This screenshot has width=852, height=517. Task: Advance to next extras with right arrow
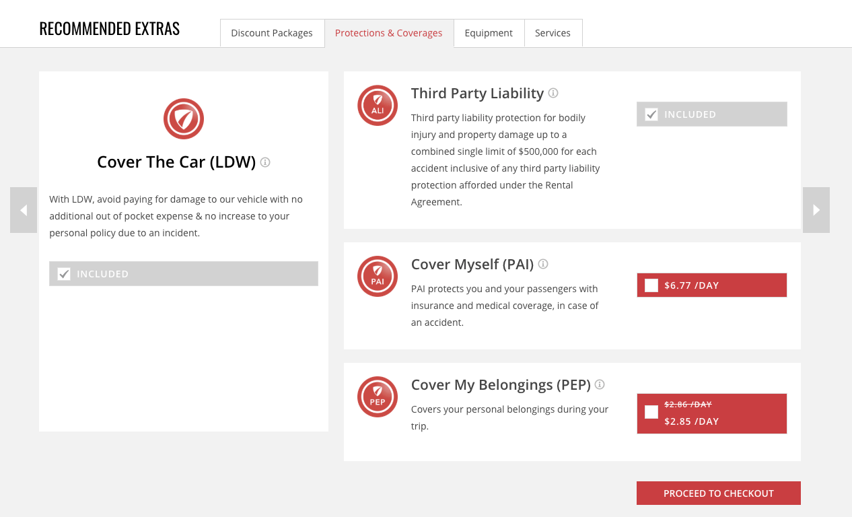(816, 210)
